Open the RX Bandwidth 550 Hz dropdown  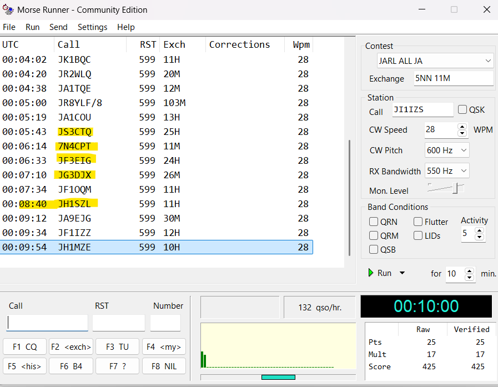tap(447, 171)
